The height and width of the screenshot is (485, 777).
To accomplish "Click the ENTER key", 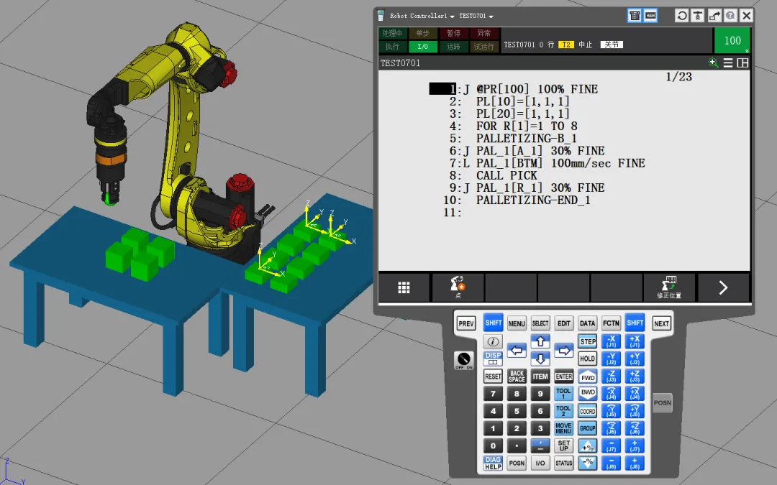I will pos(564,377).
